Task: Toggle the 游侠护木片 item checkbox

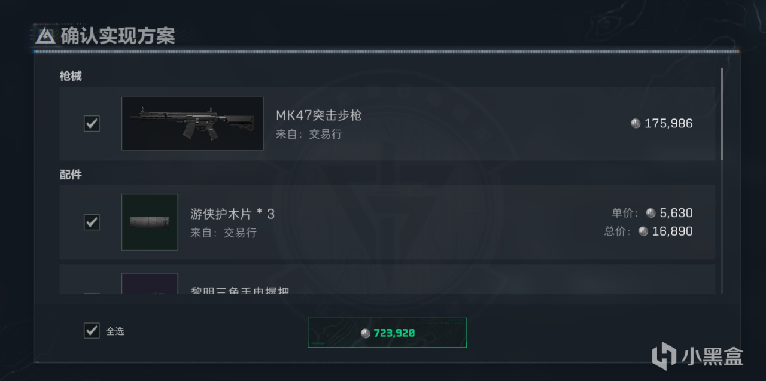Action: pos(92,222)
